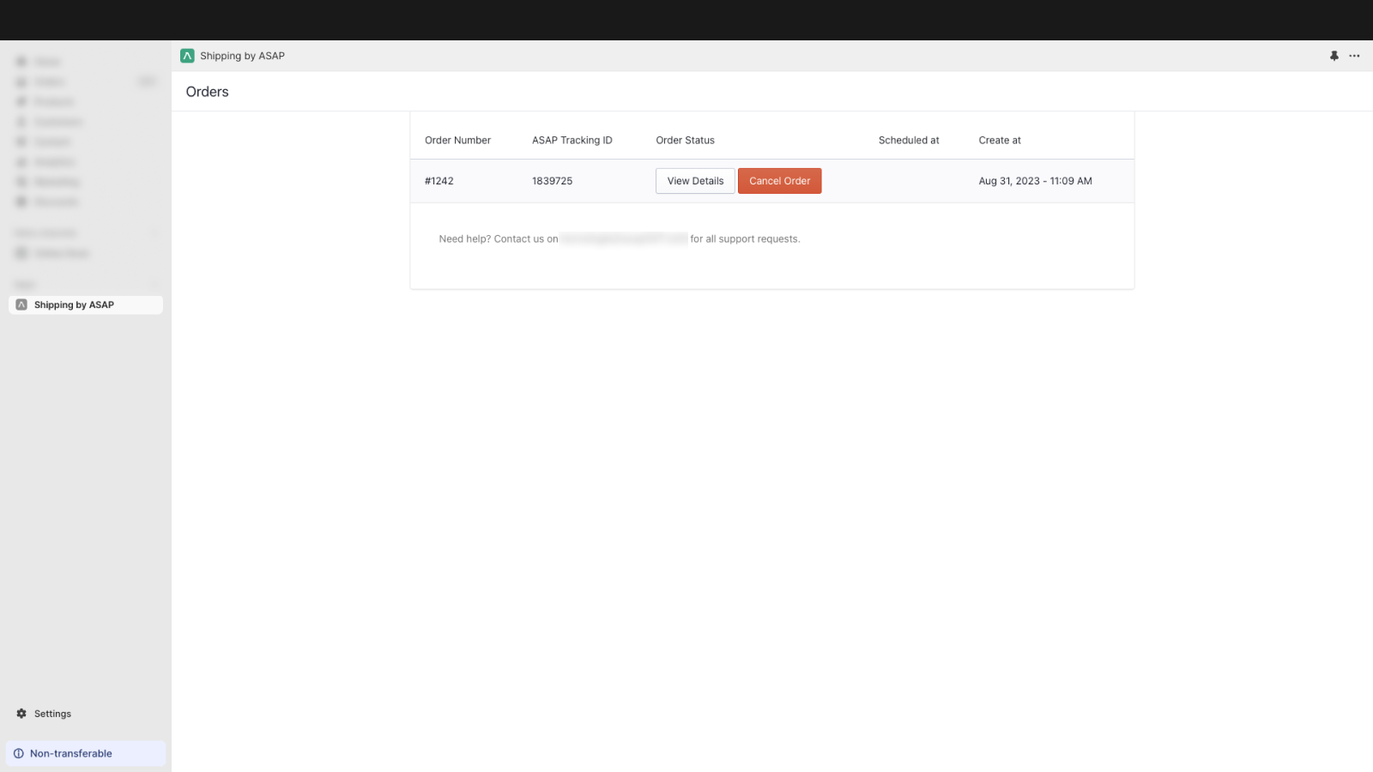Click the Shipping by ASAP header title
1373x772 pixels.
click(242, 56)
